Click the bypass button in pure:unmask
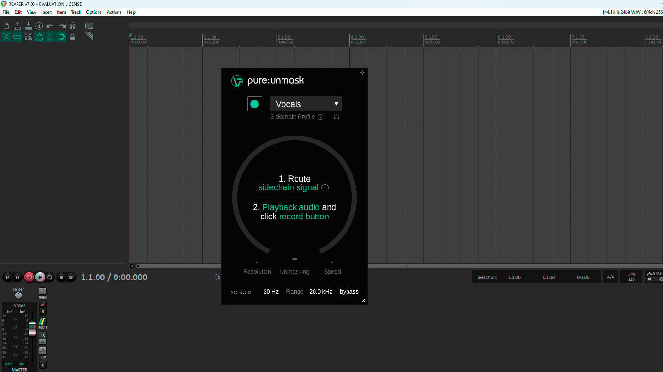Viewport: 663px width, 372px height. coord(349,292)
